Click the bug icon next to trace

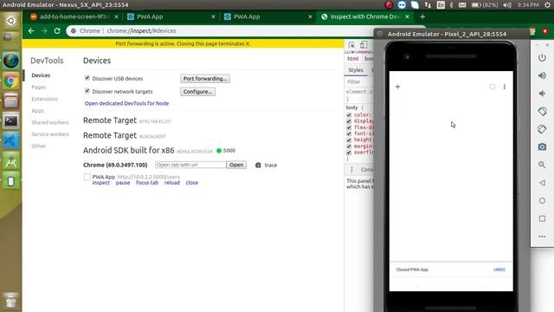click(x=258, y=166)
